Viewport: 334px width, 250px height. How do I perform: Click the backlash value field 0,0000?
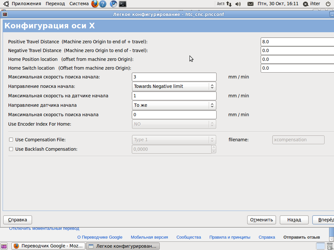(172, 149)
